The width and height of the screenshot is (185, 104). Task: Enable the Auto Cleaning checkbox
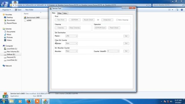pyautogui.click(x=117, y=20)
